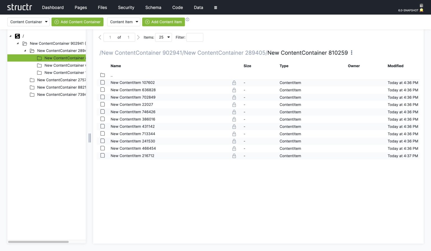Click the lock icon on New ContentItem 107602

point(234,82)
